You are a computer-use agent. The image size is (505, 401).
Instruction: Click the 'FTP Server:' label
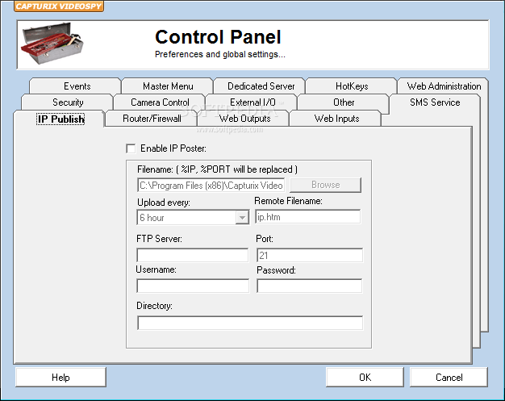pos(159,239)
